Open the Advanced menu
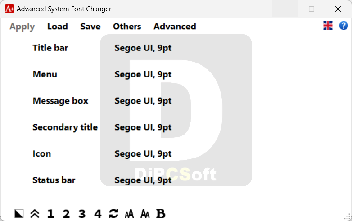This screenshot has width=352, height=221. 175,27
